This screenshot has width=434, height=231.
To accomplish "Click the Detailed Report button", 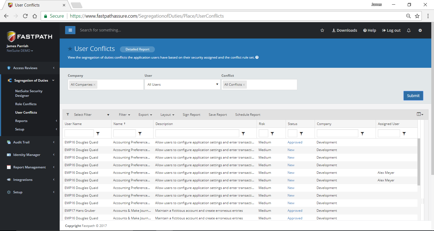I will click(x=137, y=49).
